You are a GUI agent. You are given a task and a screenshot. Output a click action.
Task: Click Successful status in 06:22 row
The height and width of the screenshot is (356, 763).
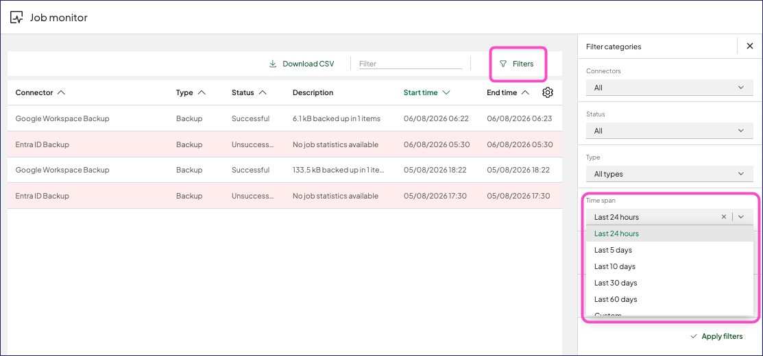pyautogui.click(x=251, y=118)
